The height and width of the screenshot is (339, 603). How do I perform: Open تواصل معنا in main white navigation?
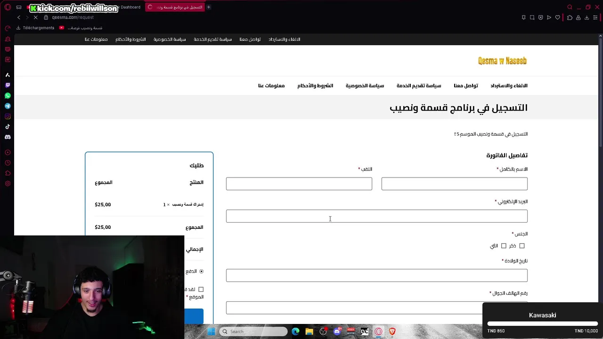tap(466, 86)
